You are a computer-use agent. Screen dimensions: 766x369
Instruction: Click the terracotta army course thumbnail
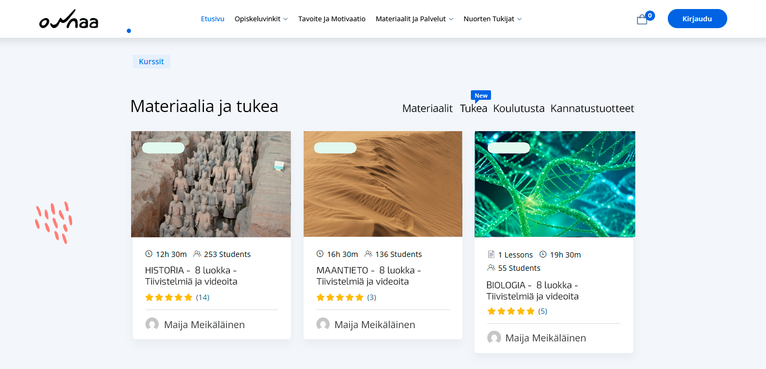point(211,184)
